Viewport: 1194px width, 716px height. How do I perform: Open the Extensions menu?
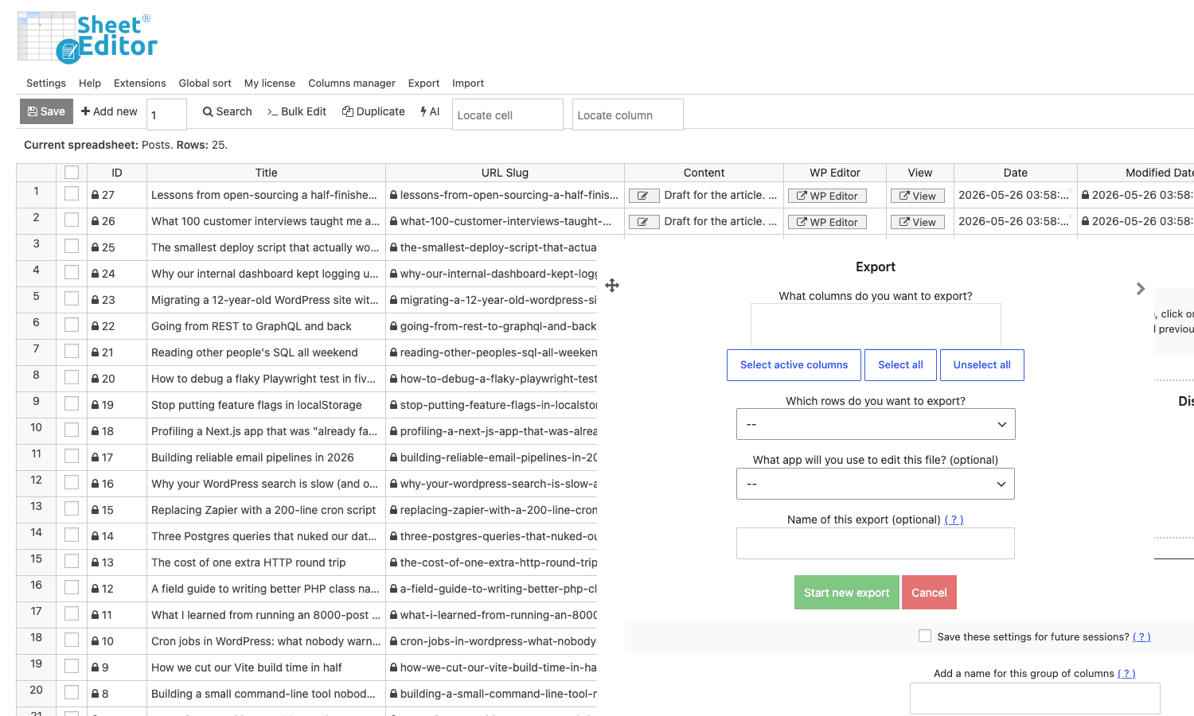(x=140, y=83)
